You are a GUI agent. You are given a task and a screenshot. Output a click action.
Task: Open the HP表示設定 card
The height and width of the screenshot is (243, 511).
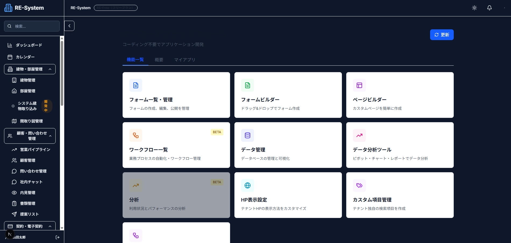point(288,195)
